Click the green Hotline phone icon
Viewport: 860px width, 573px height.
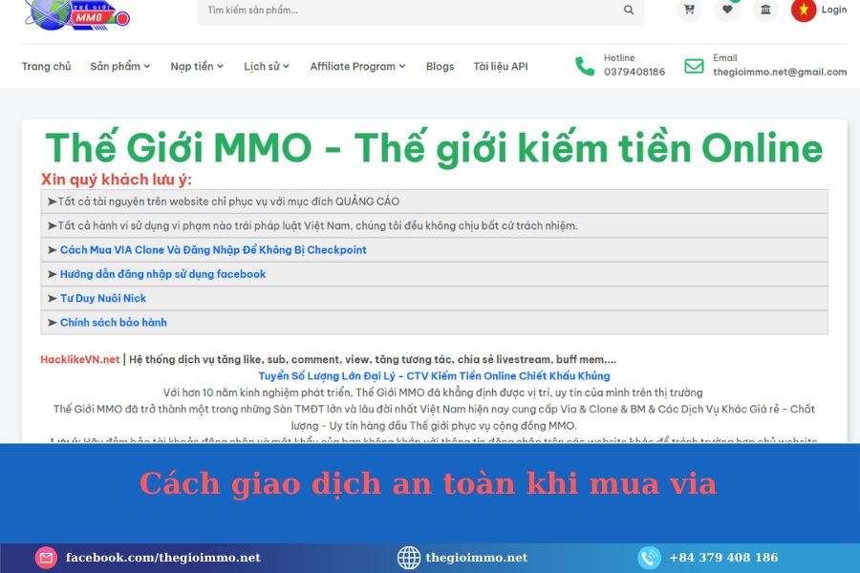585,66
